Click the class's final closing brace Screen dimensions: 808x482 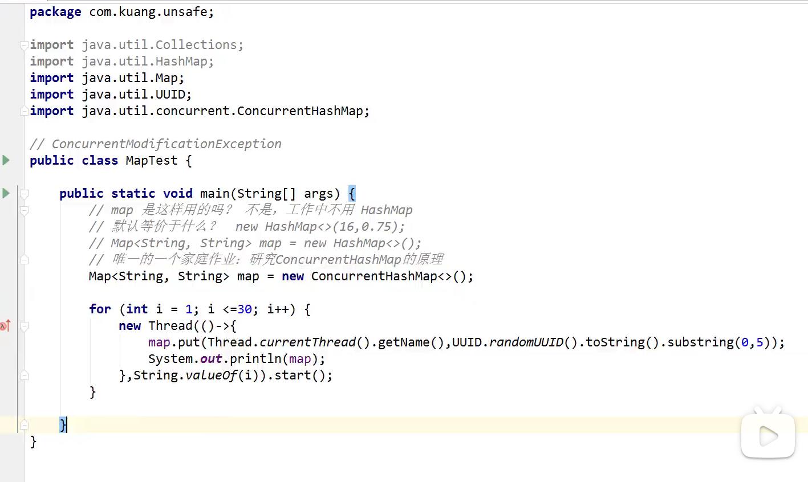33,442
